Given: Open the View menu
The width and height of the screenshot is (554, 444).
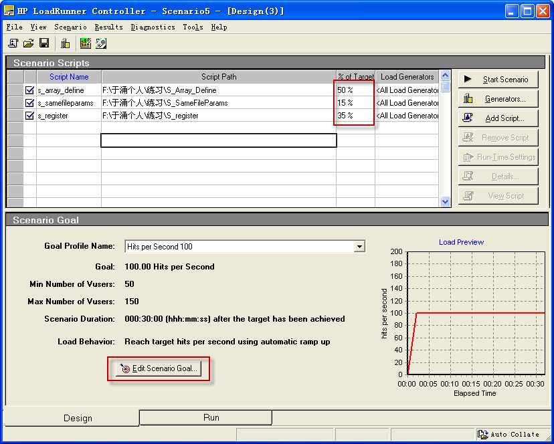Looking at the screenshot, I should tap(38, 27).
